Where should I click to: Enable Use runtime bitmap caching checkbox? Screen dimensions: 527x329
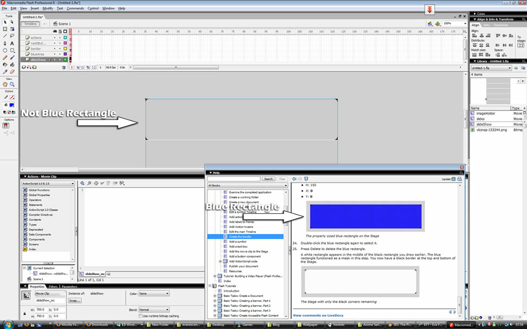141,316
